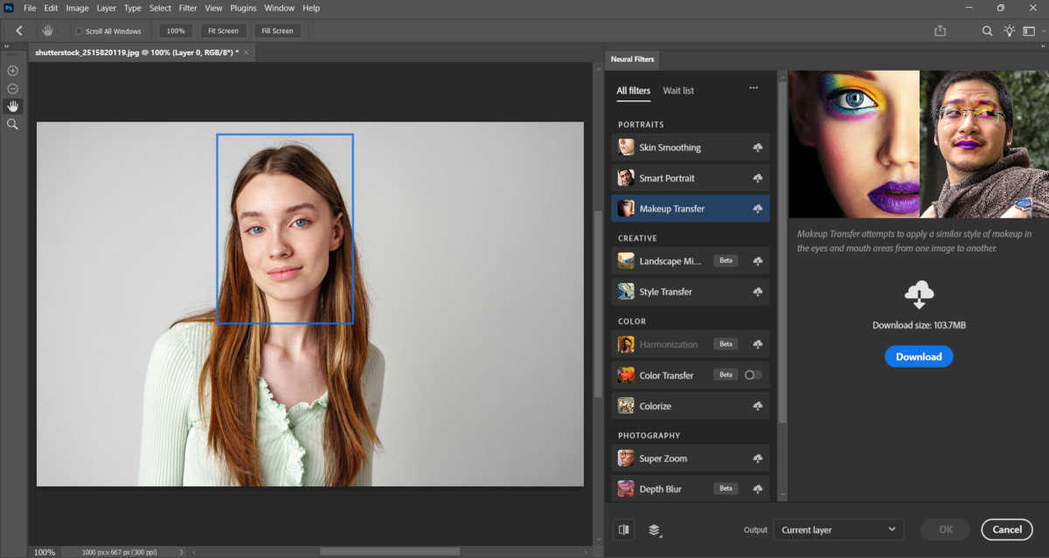Viewport: 1049px width, 558px height.
Task: Click the back arrow in options bar
Action: click(19, 31)
